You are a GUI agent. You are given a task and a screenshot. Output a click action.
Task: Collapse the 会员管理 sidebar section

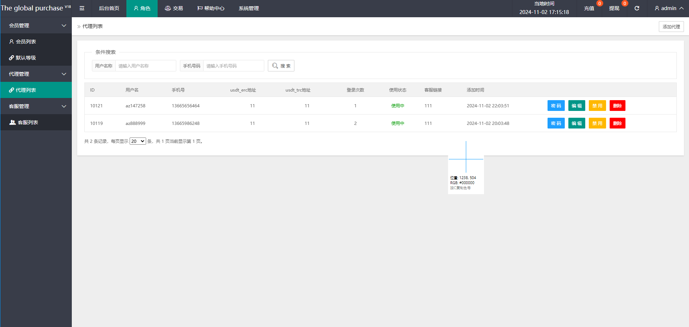(x=36, y=25)
